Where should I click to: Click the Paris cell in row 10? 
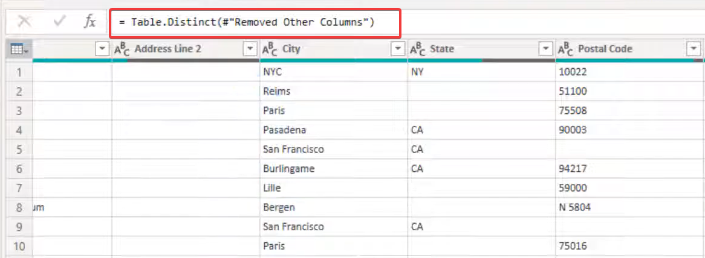[334, 246]
